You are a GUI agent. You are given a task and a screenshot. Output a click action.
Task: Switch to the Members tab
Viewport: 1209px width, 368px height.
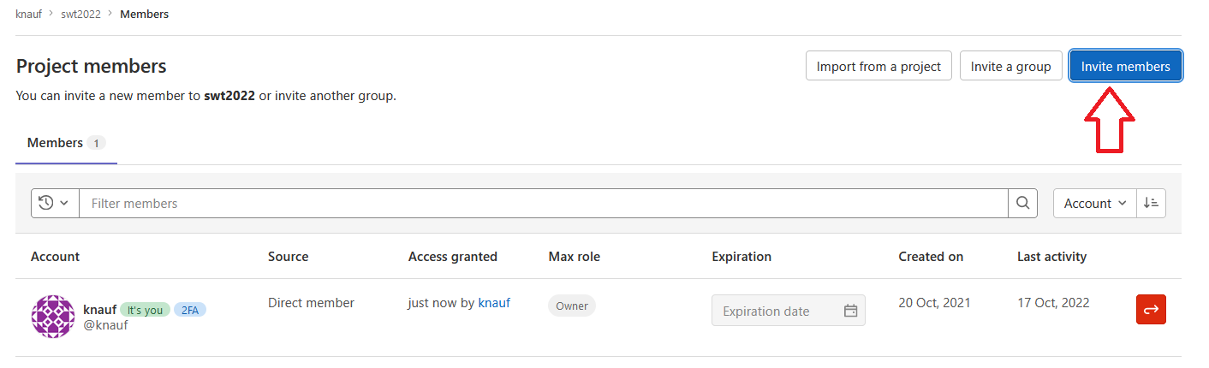click(66, 143)
